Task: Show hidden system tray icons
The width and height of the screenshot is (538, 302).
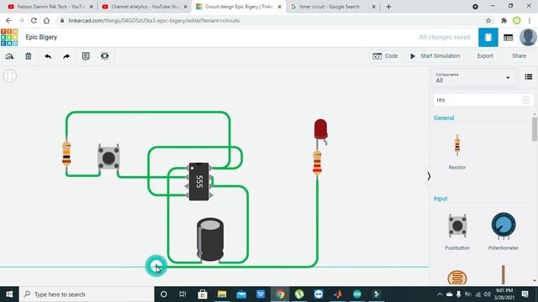Action: click(440, 294)
